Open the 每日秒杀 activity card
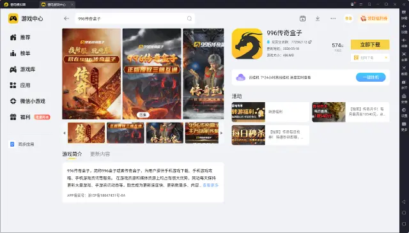The height and width of the screenshot is (233, 409). click(x=270, y=135)
